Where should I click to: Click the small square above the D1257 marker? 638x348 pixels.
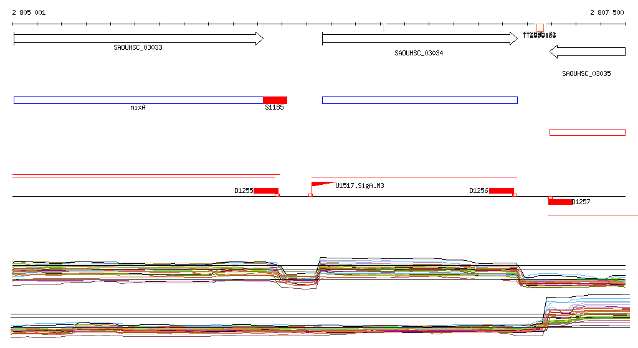click(x=550, y=197)
